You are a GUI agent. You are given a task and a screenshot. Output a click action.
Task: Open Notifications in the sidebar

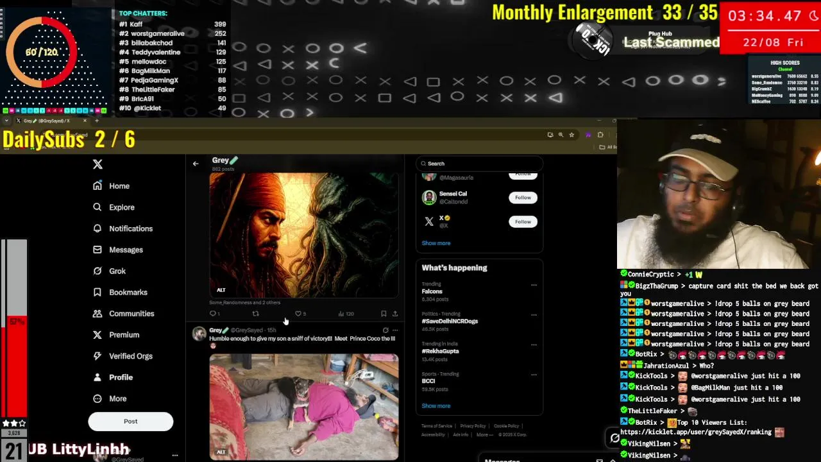(123, 228)
